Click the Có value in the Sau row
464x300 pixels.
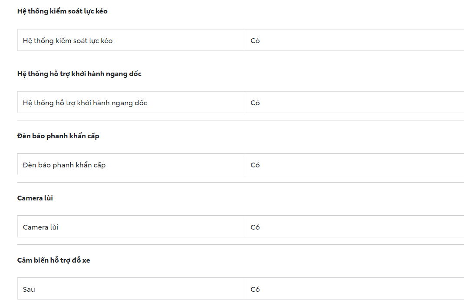(x=255, y=290)
